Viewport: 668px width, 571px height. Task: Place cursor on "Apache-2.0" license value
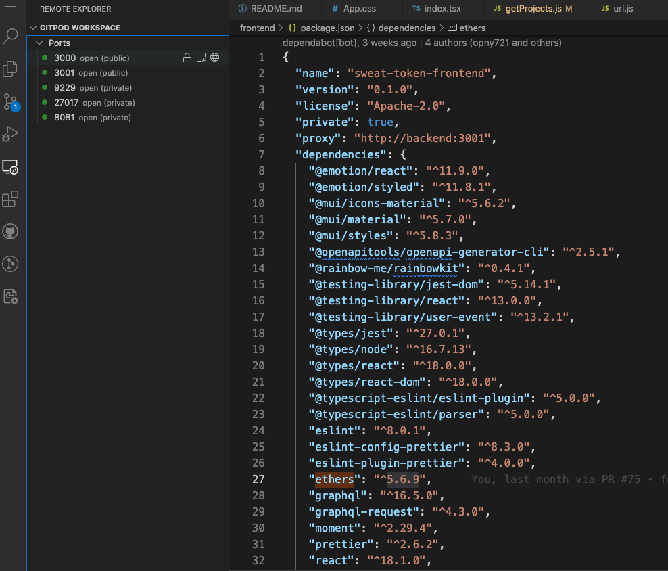point(406,106)
